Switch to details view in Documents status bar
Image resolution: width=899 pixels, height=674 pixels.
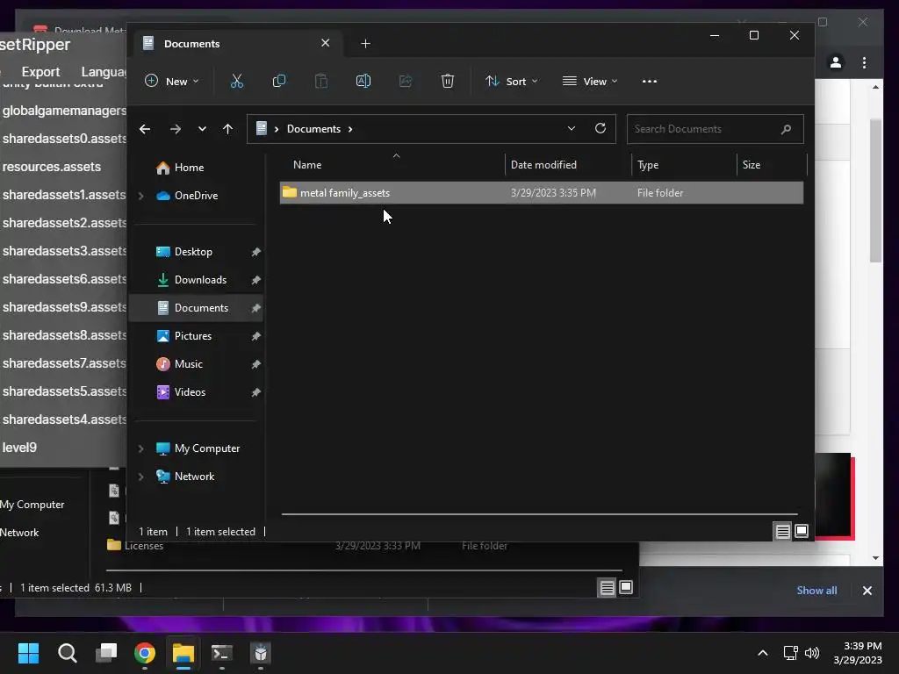(x=782, y=532)
